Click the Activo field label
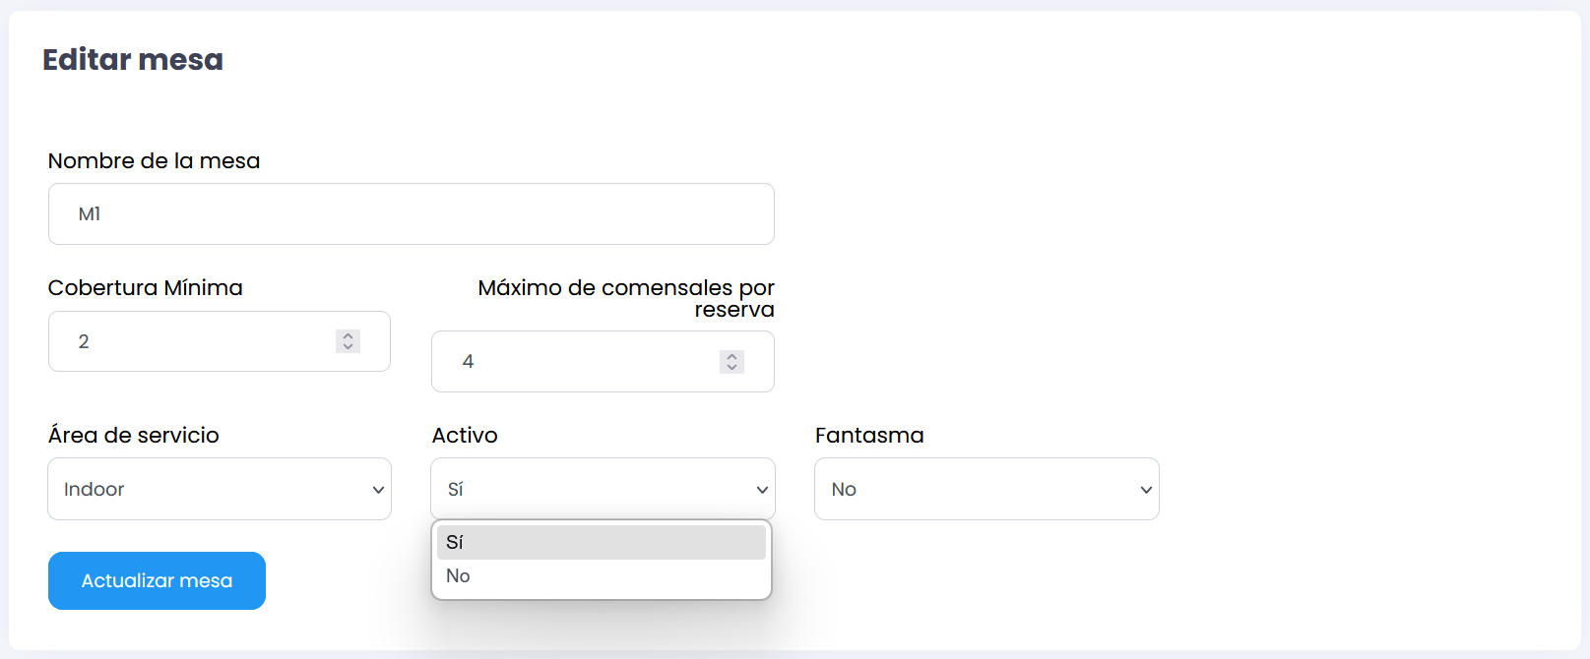Image resolution: width=1590 pixels, height=659 pixels. click(x=465, y=436)
